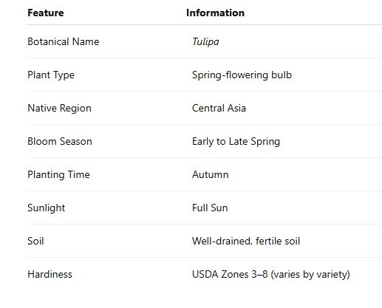The width and height of the screenshot is (382, 308).
Task: Select the Botanical Name cell
Action: click(x=64, y=41)
